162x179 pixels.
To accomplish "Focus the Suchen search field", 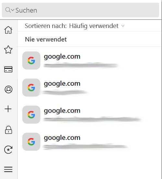I will pos(80,10).
